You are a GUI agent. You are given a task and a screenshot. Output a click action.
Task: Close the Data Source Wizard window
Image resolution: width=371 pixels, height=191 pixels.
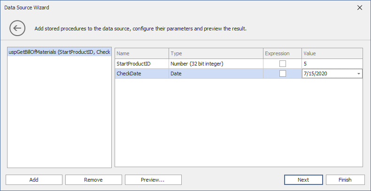coord(360,7)
